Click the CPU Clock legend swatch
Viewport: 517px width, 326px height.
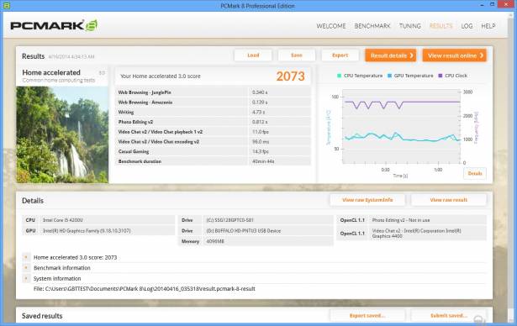coord(441,76)
